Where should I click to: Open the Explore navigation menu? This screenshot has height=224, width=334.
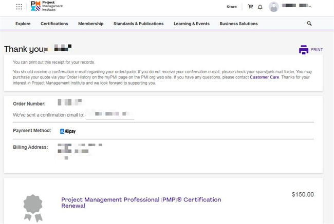(23, 24)
